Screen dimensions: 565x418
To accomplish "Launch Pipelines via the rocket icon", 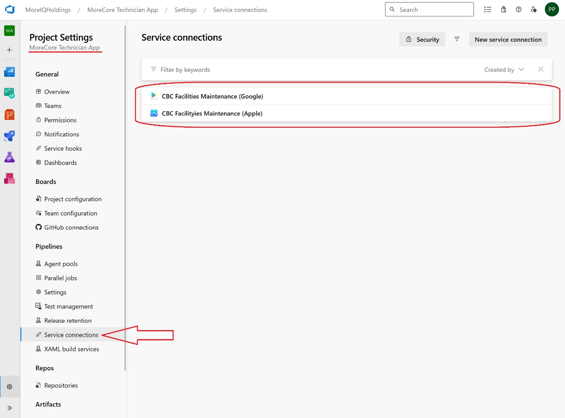I will coord(9,136).
